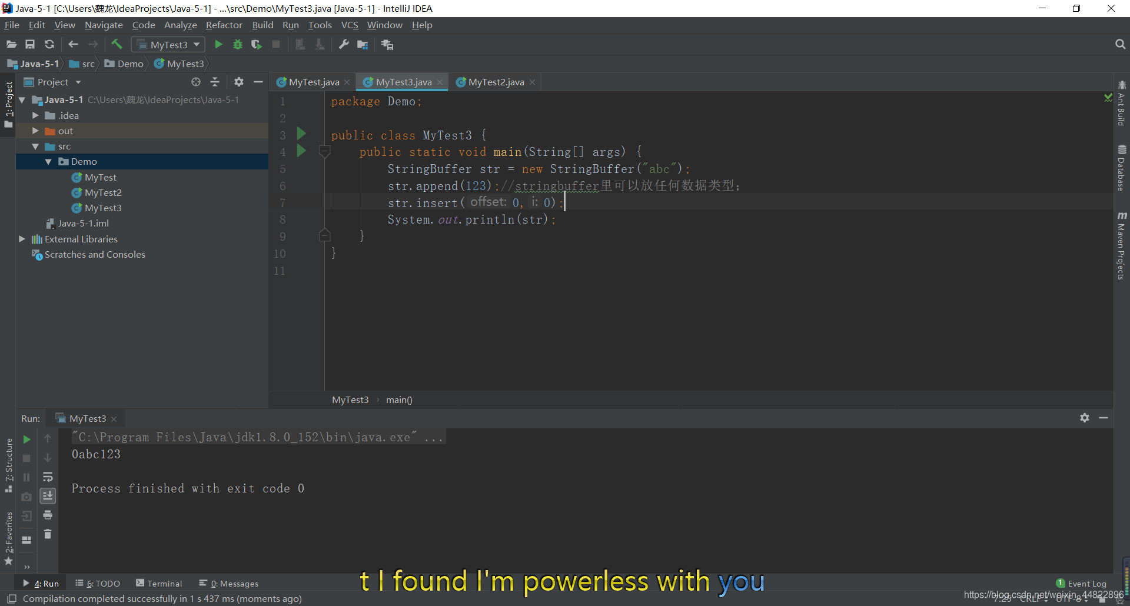
Task: Collapse the Java-5-1 project root
Action: tap(22, 100)
